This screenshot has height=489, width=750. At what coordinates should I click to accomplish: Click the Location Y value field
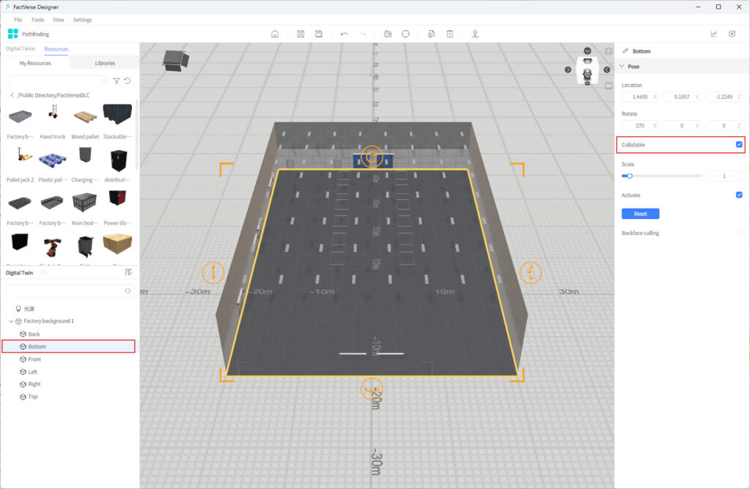pyautogui.click(x=682, y=97)
